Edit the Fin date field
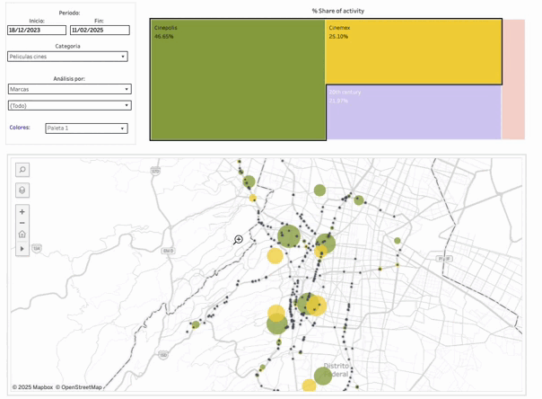Image resolution: width=542 pixels, height=399 pixels. click(x=100, y=31)
